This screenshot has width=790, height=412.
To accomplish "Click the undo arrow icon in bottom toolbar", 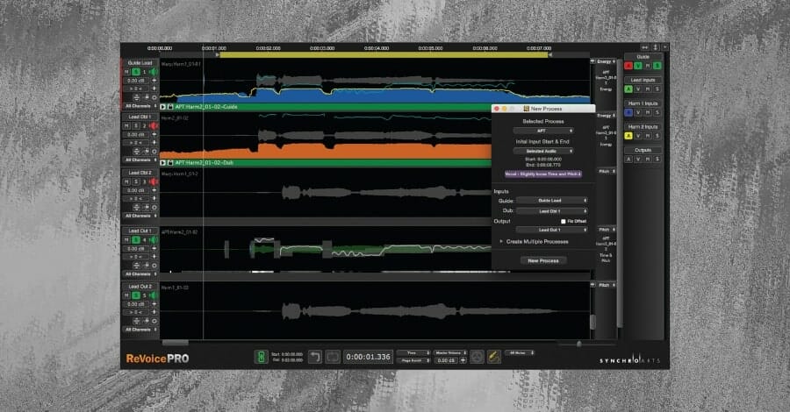I will pyautogui.click(x=315, y=357).
